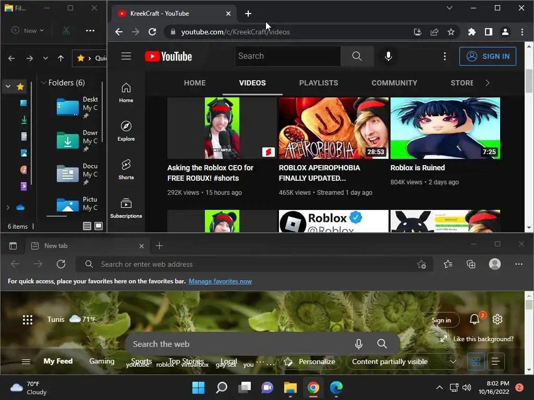Image resolution: width=534 pixels, height=400 pixels.
Task: Switch Edge feed to grid layout
Action: pos(476,361)
